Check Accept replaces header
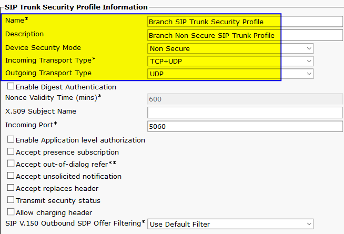Image resolution: width=344 pixels, height=234 pixels. tap(11, 188)
